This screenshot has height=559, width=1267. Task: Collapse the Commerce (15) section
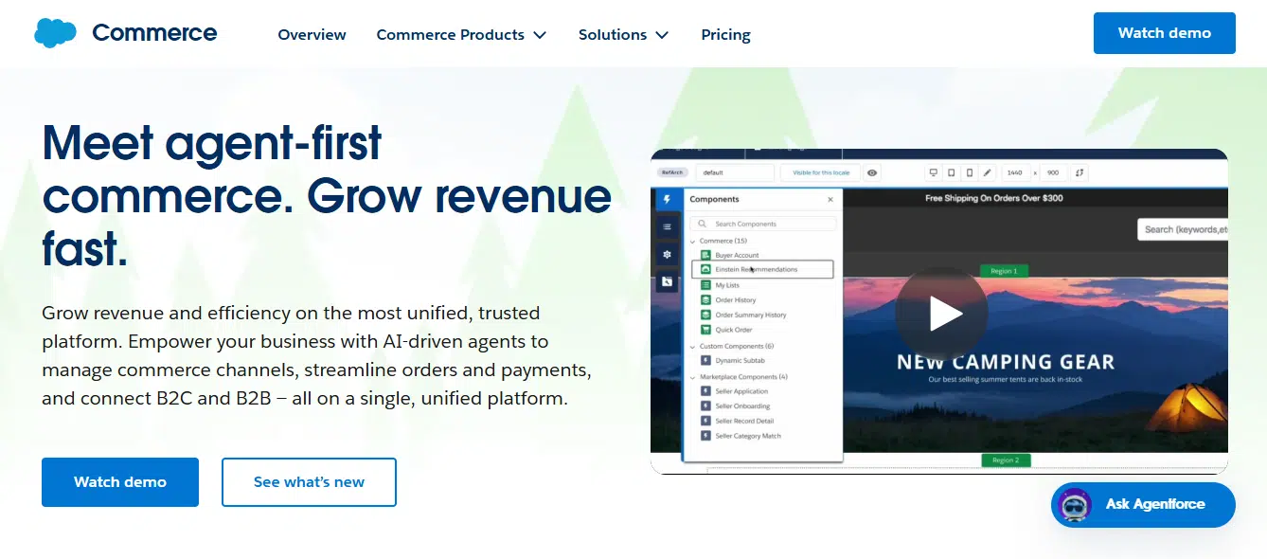click(x=693, y=242)
